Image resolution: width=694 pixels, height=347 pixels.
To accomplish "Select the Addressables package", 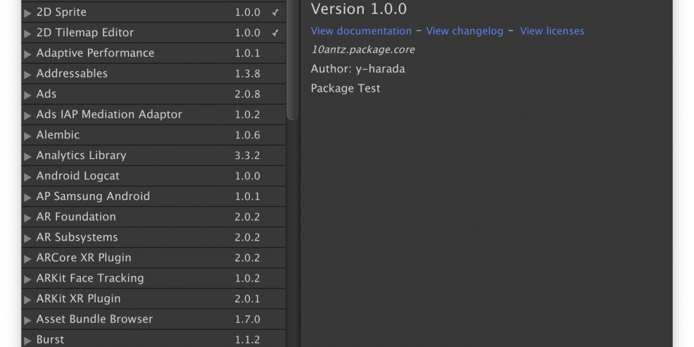I will (x=72, y=73).
